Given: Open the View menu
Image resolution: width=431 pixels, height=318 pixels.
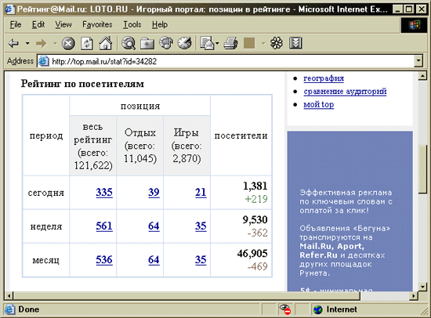Looking at the screenshot, I should point(63,25).
